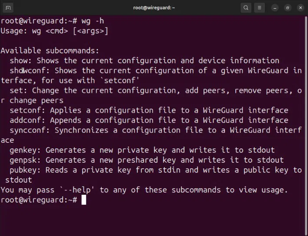The width and height of the screenshot is (308, 236).
Task: Click the 'pubkey' subcommand name
Action: coord(23,170)
